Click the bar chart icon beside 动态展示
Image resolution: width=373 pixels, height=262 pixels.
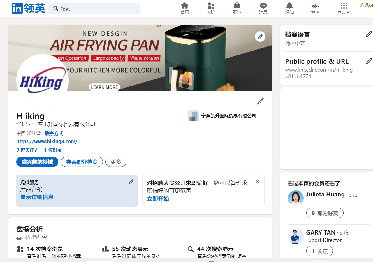pos(105,249)
